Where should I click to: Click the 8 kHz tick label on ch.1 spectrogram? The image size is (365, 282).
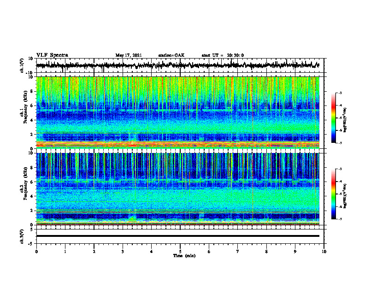click(x=32, y=91)
